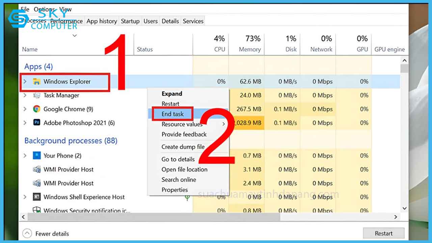
Task: Sort by the GPU engine column header
Action: click(x=389, y=49)
